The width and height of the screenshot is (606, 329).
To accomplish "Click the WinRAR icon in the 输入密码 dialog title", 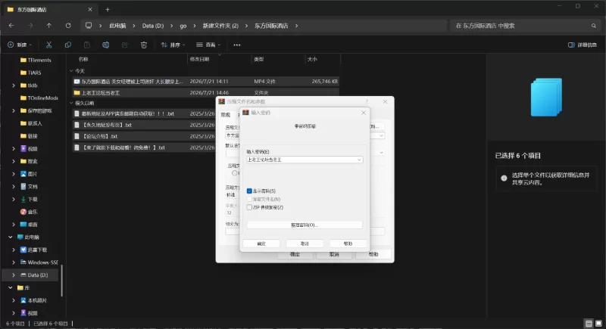I will [x=245, y=113].
